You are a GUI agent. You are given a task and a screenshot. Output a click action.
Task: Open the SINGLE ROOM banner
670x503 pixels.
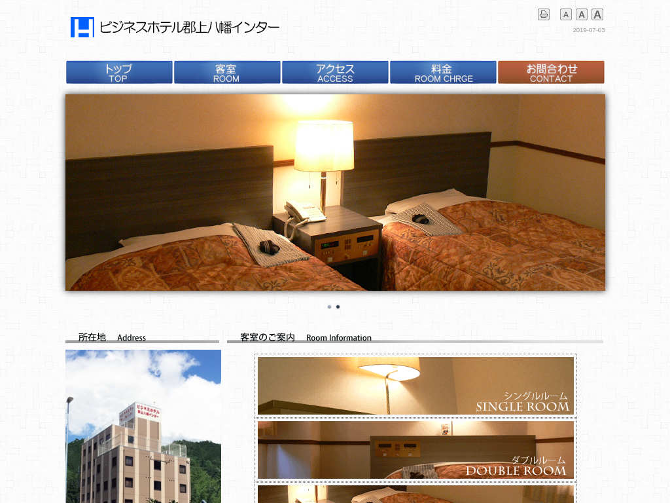[415, 386]
